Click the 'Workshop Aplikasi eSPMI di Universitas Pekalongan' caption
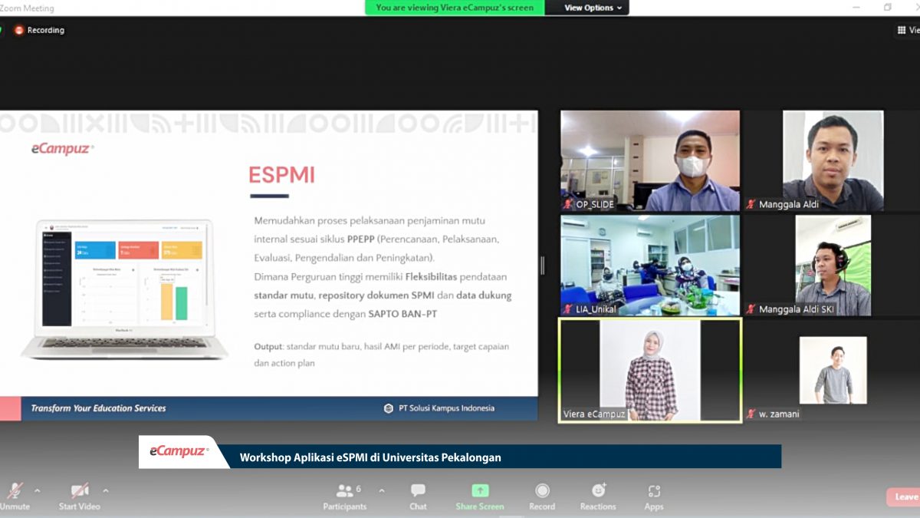This screenshot has height=518, width=920. (370, 457)
